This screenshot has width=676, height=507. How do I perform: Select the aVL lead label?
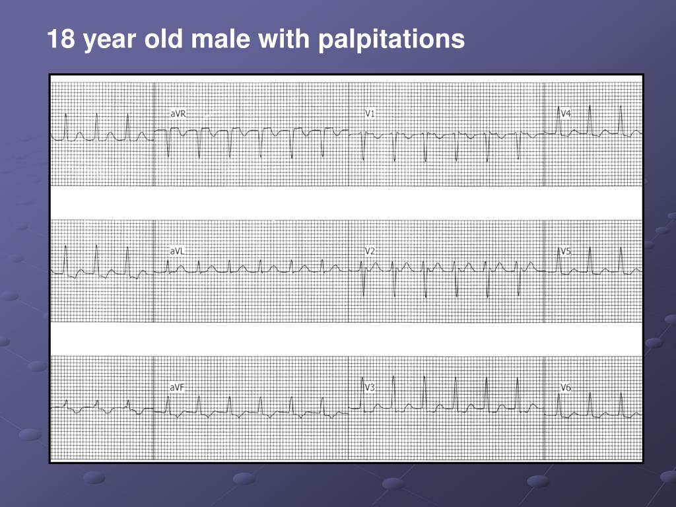(177, 251)
